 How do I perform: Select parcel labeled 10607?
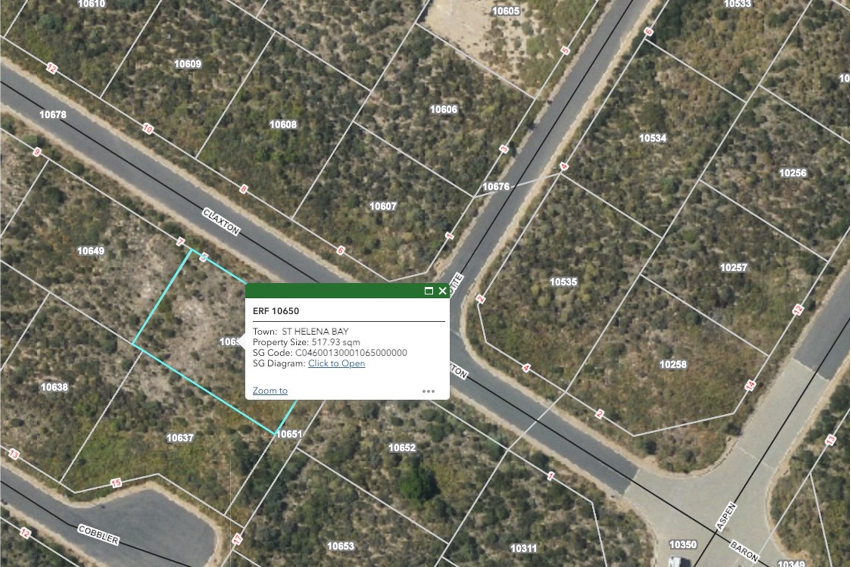383,206
